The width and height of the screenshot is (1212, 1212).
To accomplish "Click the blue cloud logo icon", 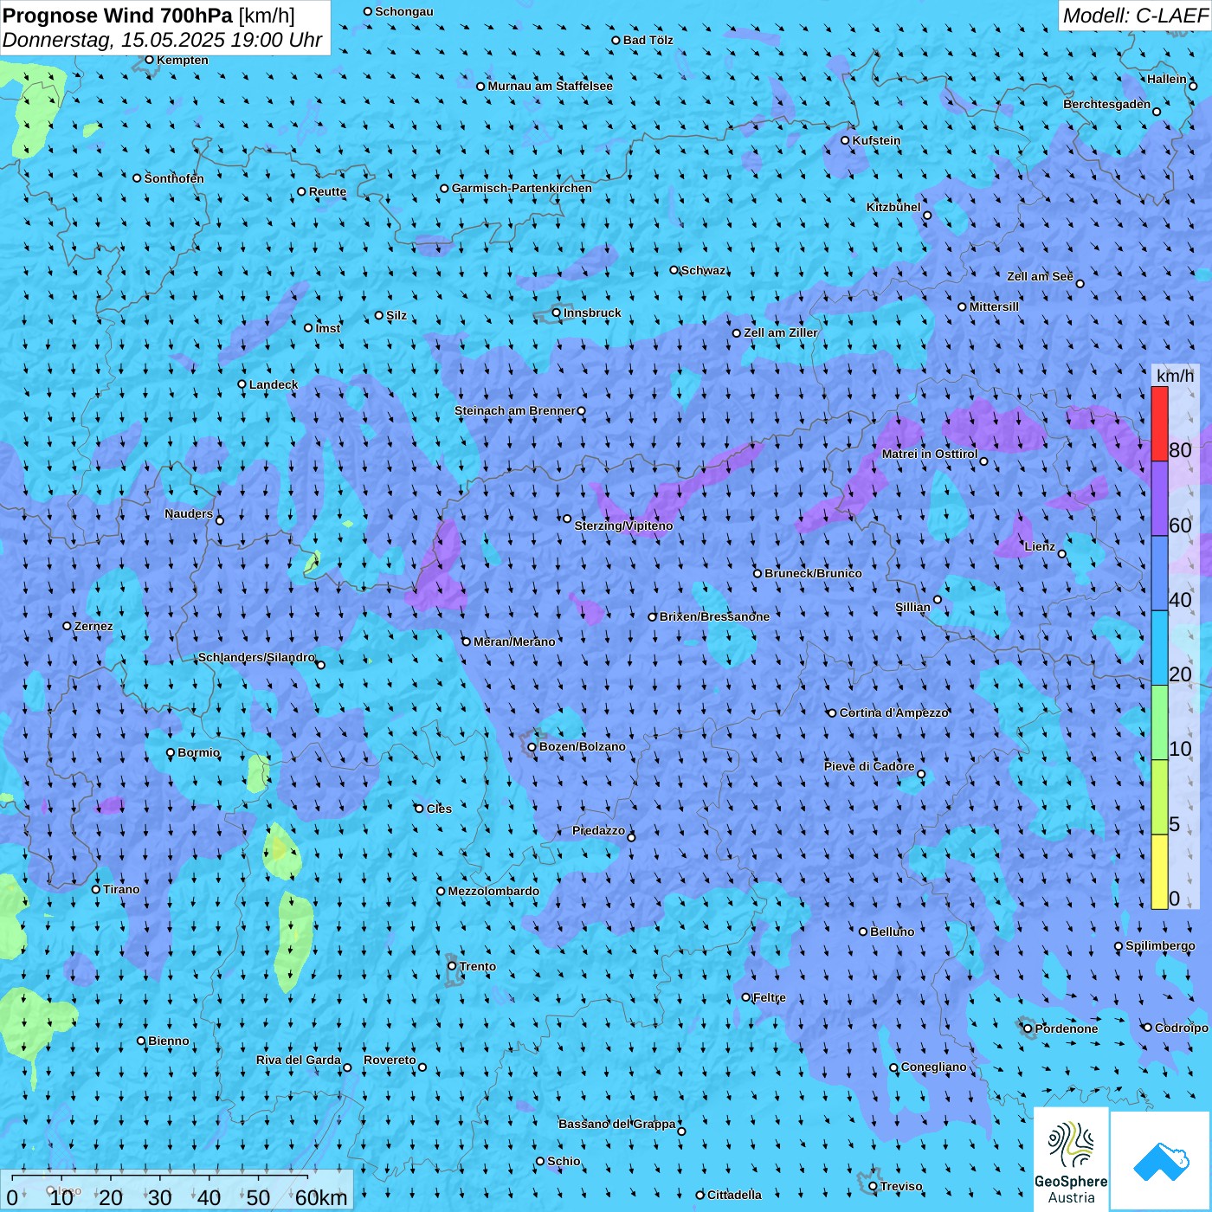I will click(x=1161, y=1161).
